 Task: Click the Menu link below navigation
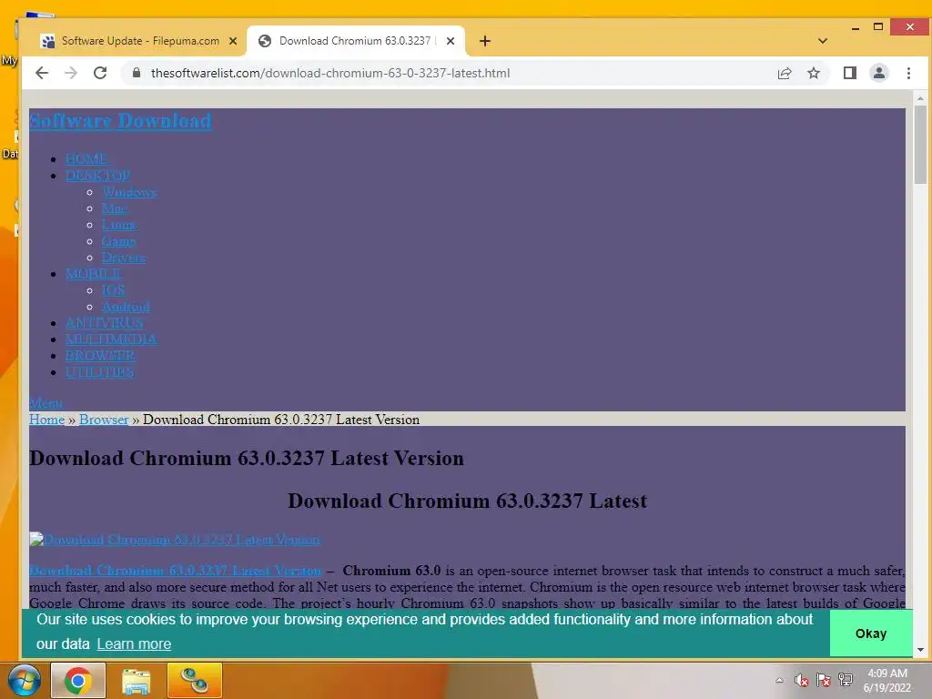[46, 403]
